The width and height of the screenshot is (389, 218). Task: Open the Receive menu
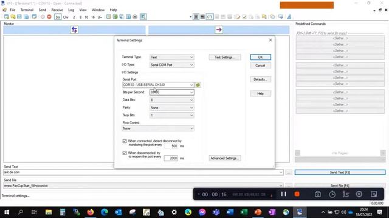click(x=57, y=10)
